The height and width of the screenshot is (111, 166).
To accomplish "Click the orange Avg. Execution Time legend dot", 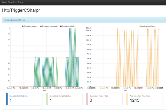I will click(x=140, y=26).
